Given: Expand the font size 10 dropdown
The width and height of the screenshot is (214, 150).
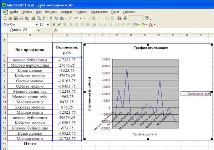Looking at the screenshot, I should pyautogui.click(x=48, y=25).
